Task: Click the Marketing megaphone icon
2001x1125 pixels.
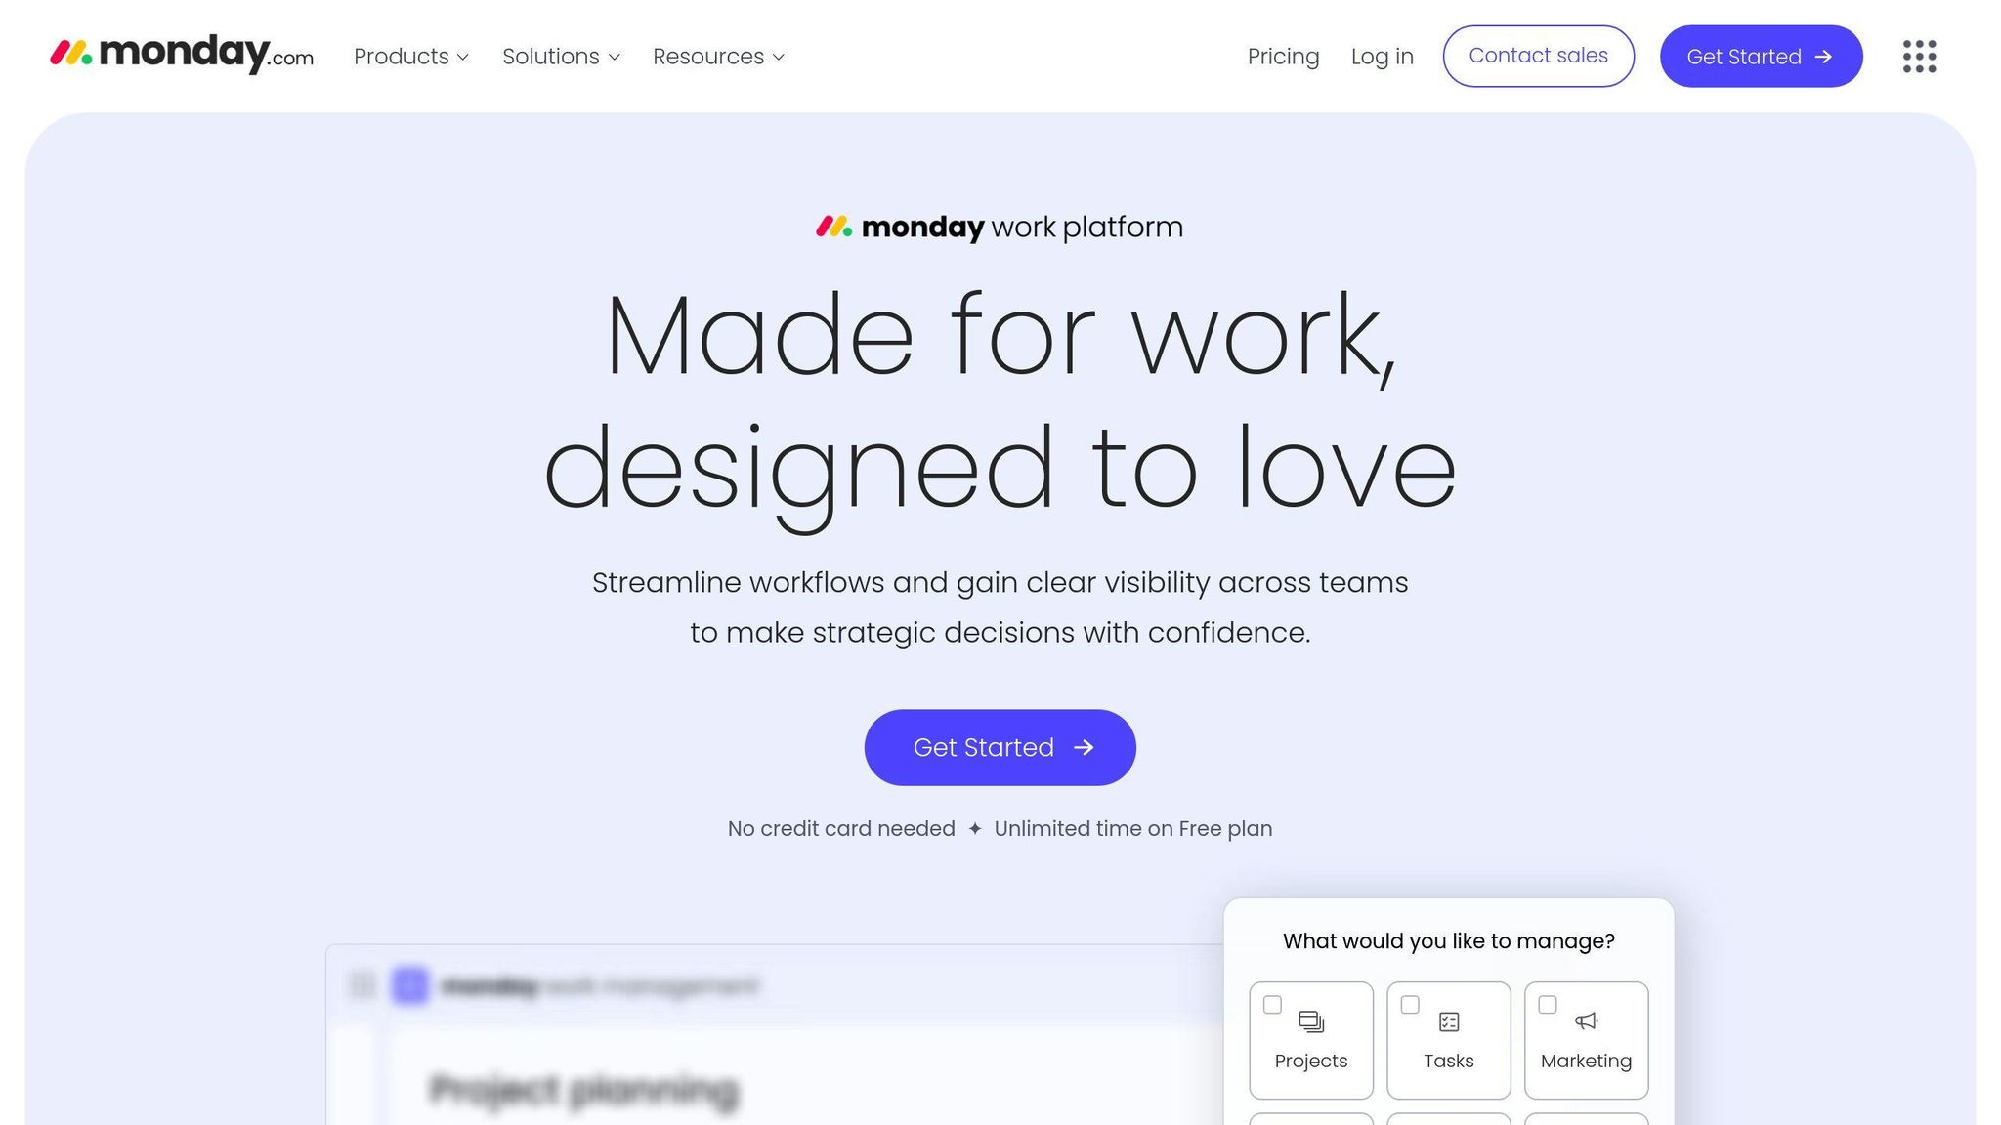Action: point(1586,1021)
